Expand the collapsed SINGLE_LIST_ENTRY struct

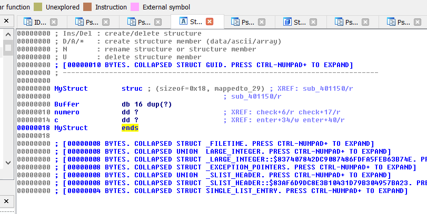(232, 191)
